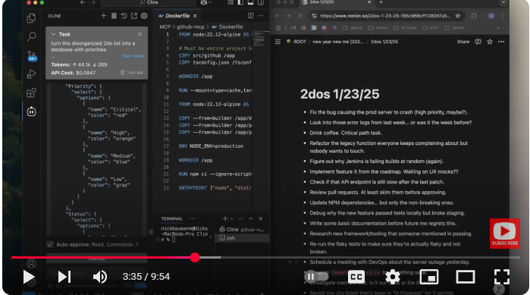
Task: Delete the task using trash icon
Action: [x=122, y=73]
